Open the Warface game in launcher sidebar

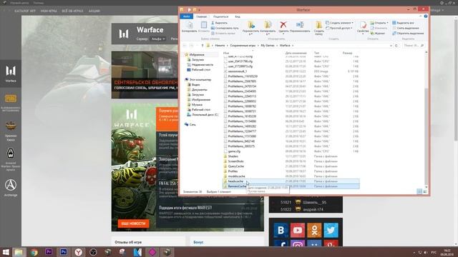click(11, 73)
